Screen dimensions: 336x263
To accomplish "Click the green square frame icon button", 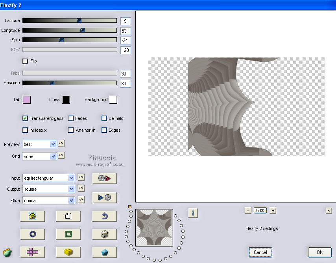I will click(68, 234).
